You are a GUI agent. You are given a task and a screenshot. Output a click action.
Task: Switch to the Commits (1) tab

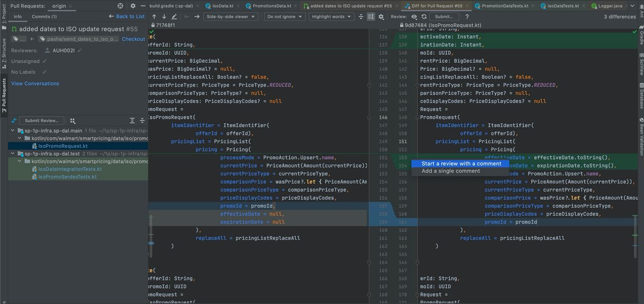tap(44, 17)
